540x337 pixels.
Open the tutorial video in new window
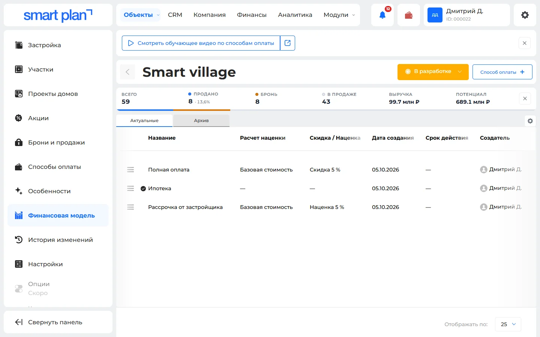[x=288, y=43]
